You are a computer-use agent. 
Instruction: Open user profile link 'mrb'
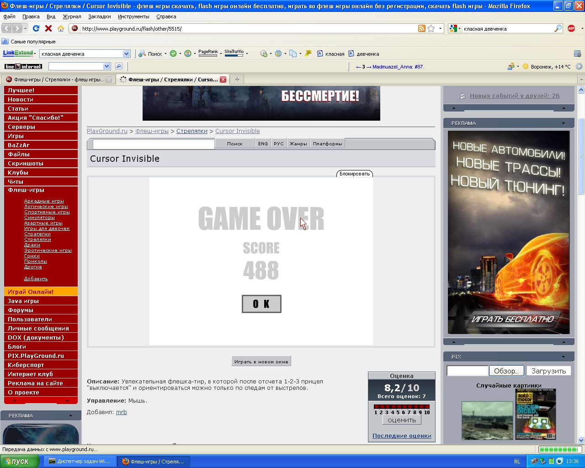pyautogui.click(x=122, y=412)
